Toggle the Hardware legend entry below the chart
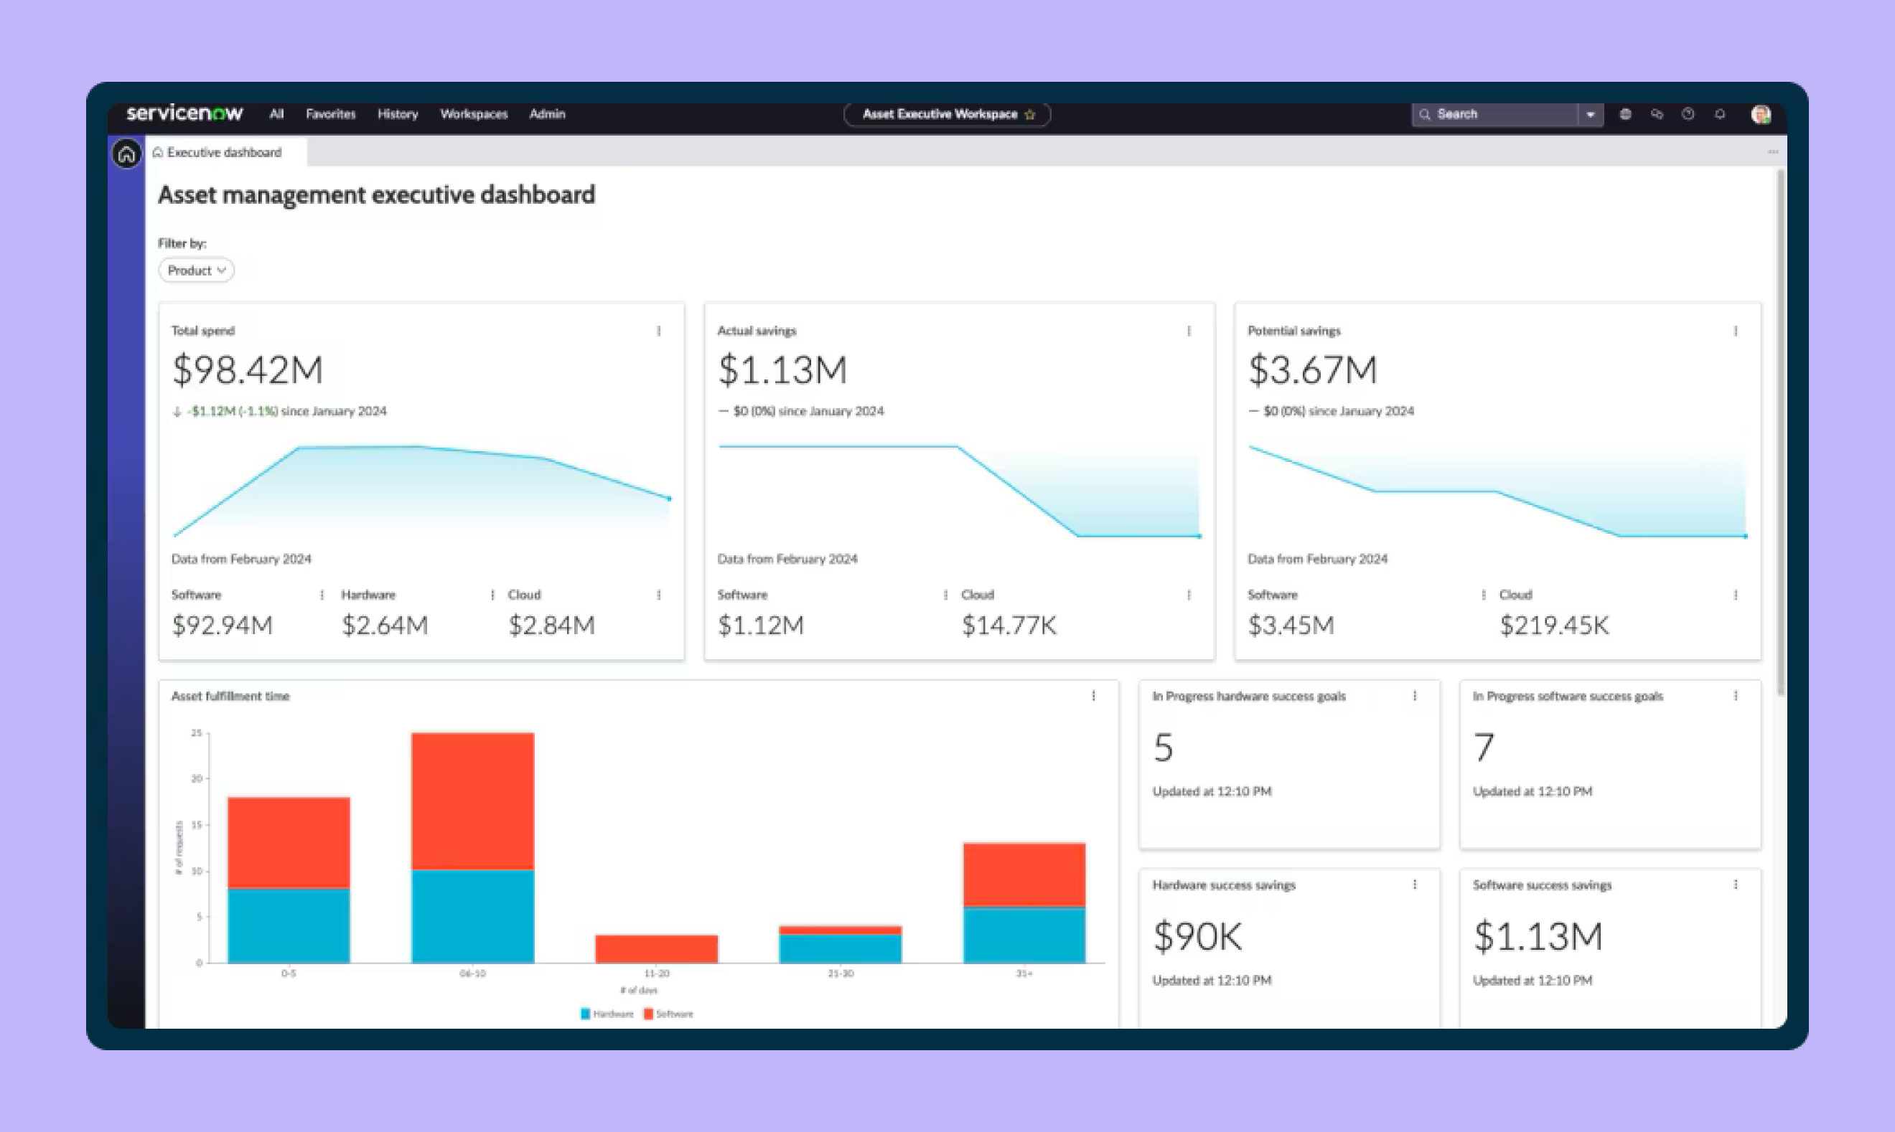Image resolution: width=1895 pixels, height=1132 pixels. [x=608, y=1013]
